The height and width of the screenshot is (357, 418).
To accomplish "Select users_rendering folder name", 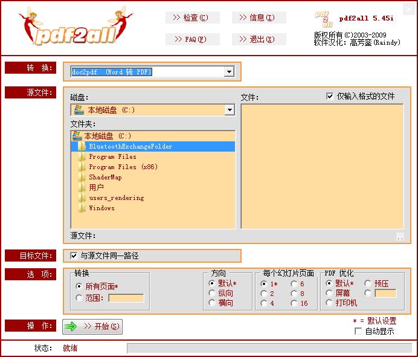I will tap(117, 198).
